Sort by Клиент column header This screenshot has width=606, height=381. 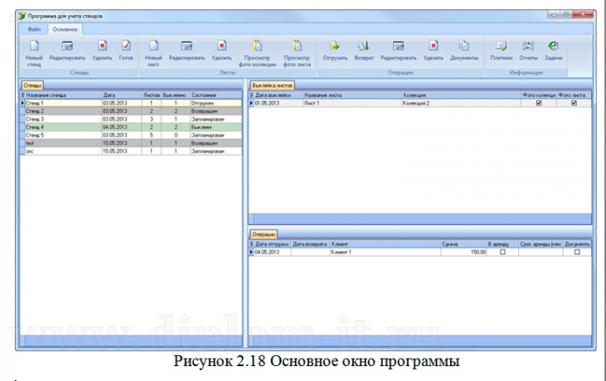385,244
